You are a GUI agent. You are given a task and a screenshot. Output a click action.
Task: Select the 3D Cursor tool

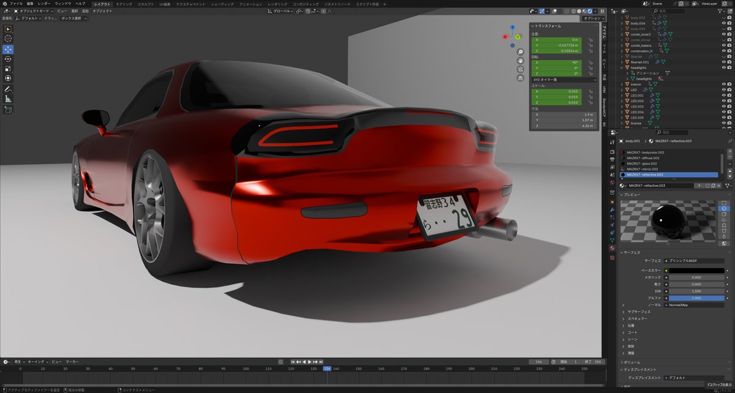(8, 38)
